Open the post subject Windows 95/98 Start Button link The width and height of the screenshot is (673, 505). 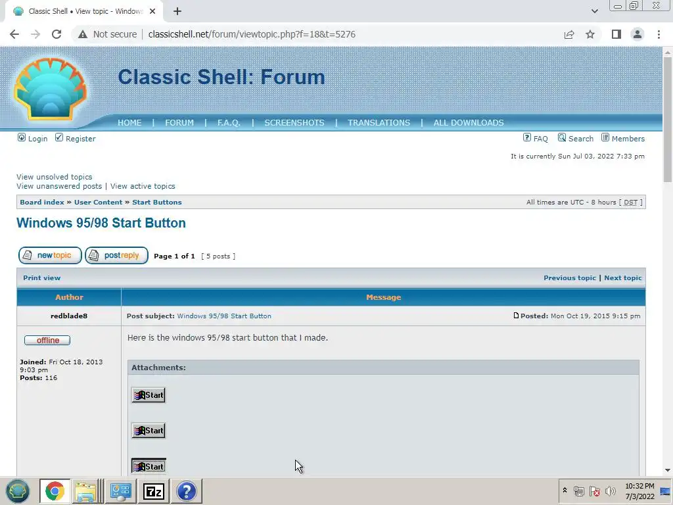point(224,316)
